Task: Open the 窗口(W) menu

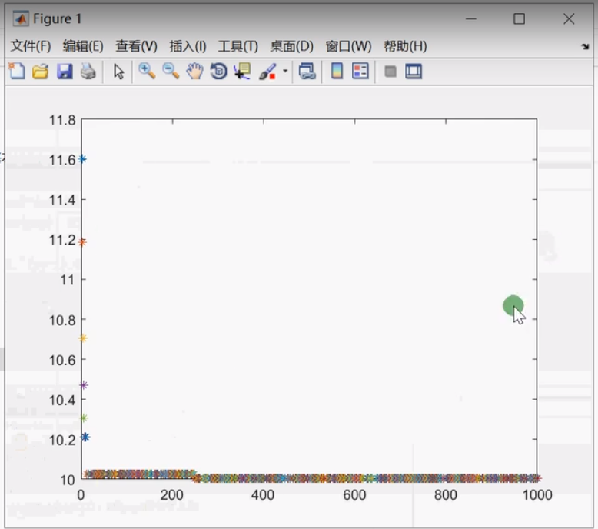Action: 349,46
